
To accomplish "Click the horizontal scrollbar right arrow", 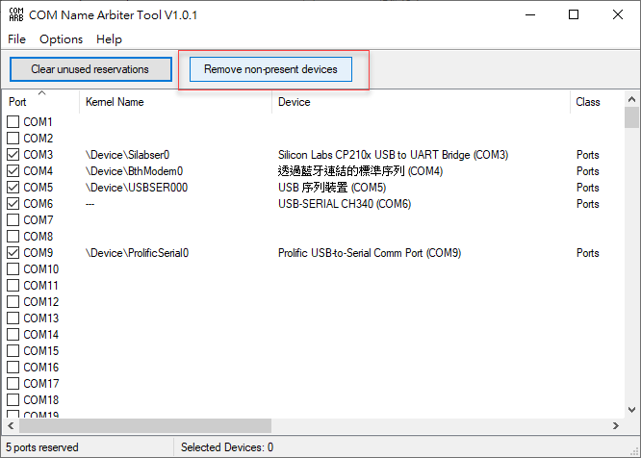I will click(x=616, y=426).
